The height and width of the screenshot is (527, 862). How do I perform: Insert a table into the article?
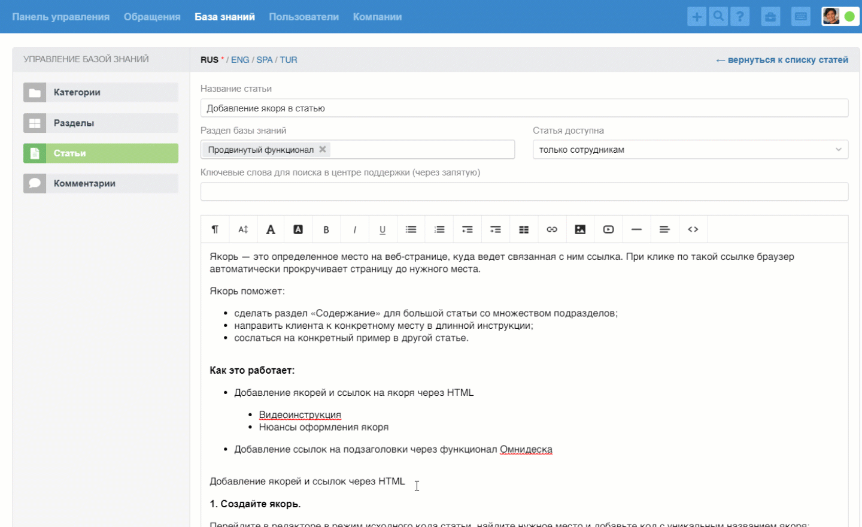tap(524, 229)
